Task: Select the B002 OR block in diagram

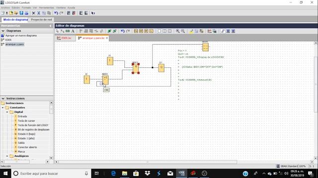Action: click(105, 80)
